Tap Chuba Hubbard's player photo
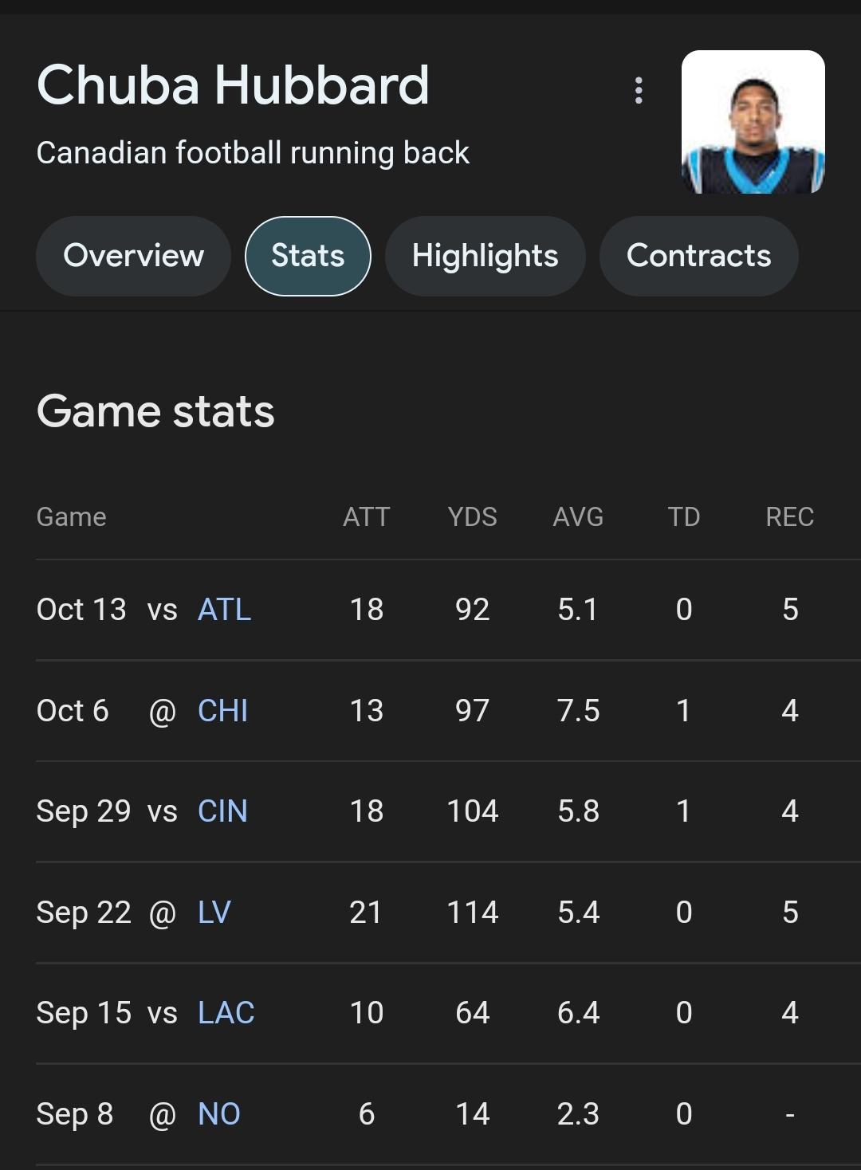Viewport: 861px width, 1170px height. [x=753, y=122]
